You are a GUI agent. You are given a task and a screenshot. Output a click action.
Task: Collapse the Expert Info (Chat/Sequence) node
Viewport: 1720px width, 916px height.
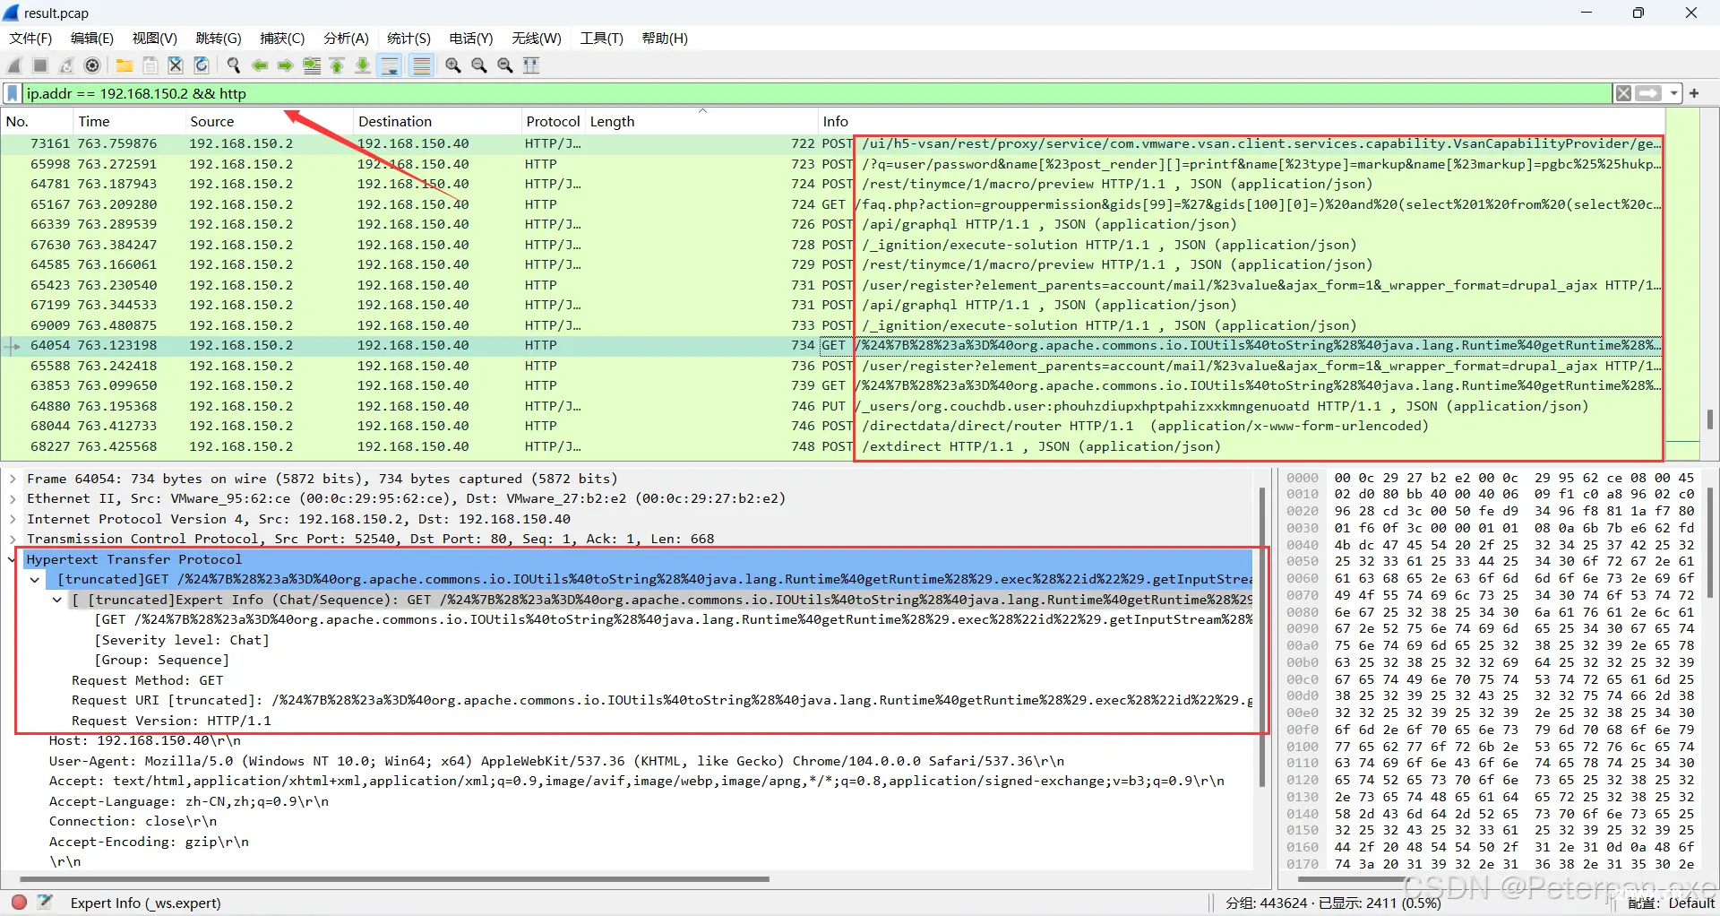(x=57, y=600)
